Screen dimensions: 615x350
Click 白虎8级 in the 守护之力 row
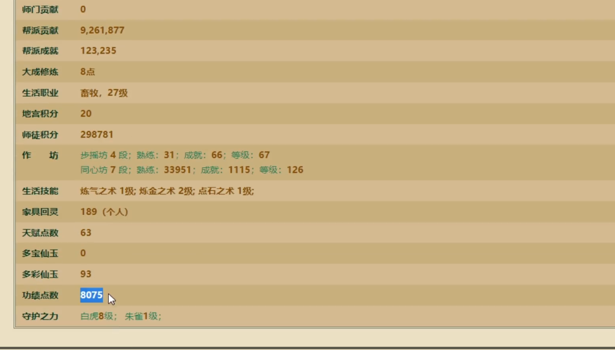click(97, 316)
